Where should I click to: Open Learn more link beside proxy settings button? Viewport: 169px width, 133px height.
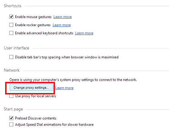[64, 88]
